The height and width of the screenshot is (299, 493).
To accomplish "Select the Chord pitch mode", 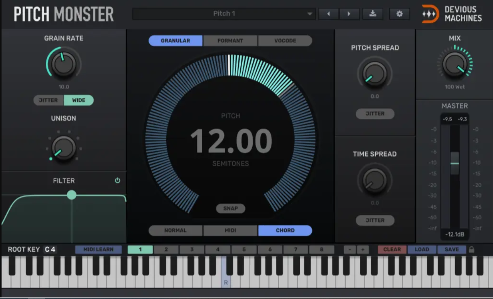I will pyautogui.click(x=285, y=231).
